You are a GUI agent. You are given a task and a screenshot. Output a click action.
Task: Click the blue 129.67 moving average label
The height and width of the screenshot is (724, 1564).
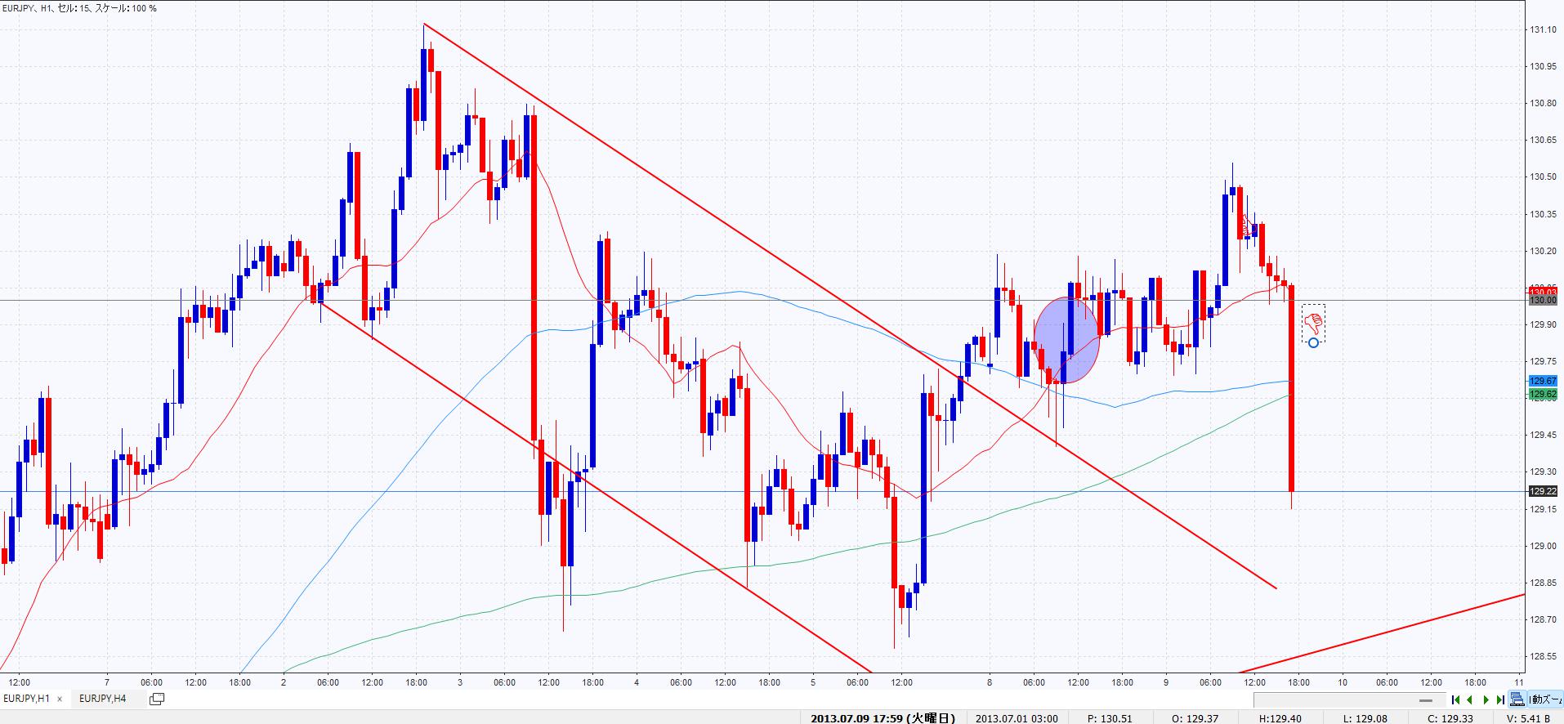click(1543, 381)
